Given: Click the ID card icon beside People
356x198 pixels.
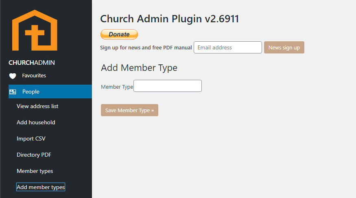Looking at the screenshot, I should [13, 92].
